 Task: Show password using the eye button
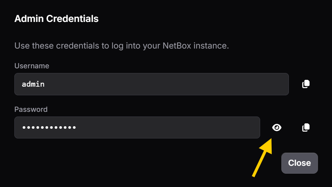(277, 127)
